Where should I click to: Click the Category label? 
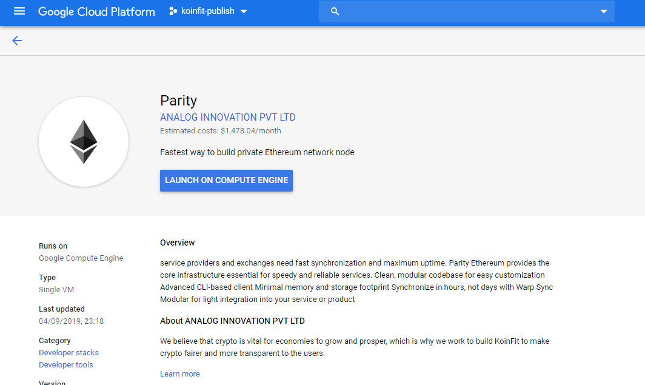pos(55,341)
